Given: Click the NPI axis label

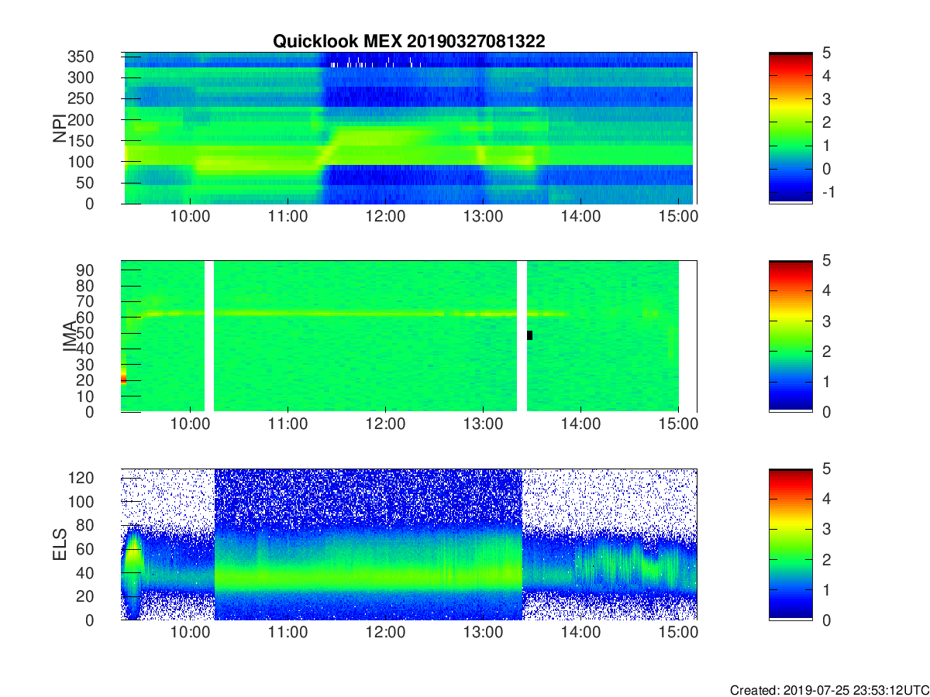Looking at the screenshot, I should (x=60, y=128).
